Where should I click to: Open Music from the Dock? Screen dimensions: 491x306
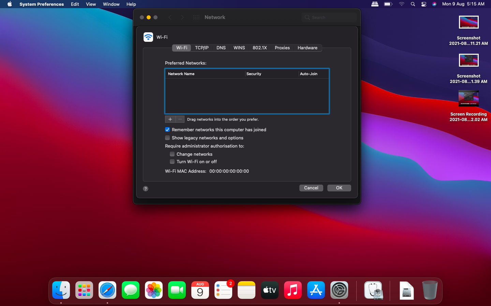[x=293, y=290]
